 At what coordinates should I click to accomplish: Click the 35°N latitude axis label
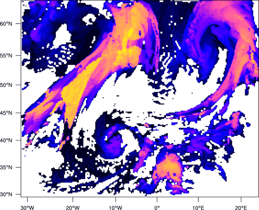[x=6, y=167]
